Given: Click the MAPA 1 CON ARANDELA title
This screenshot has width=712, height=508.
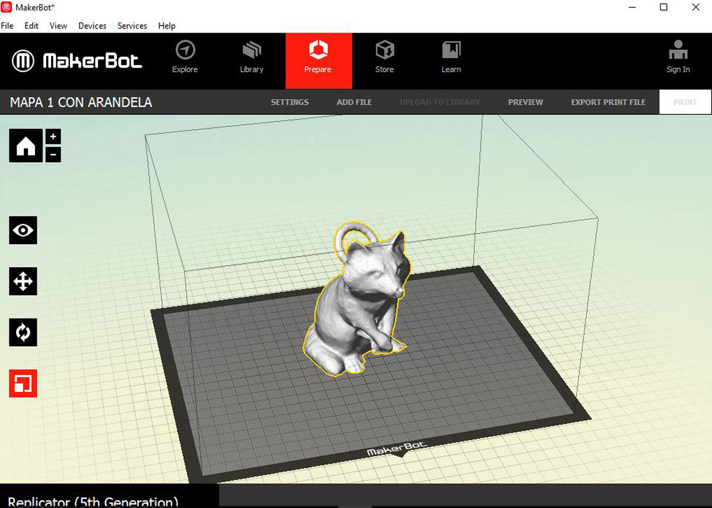Looking at the screenshot, I should point(81,102).
